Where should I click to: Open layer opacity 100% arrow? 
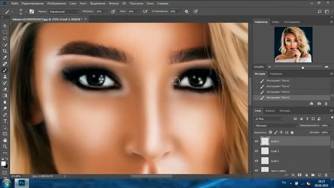[331, 125]
